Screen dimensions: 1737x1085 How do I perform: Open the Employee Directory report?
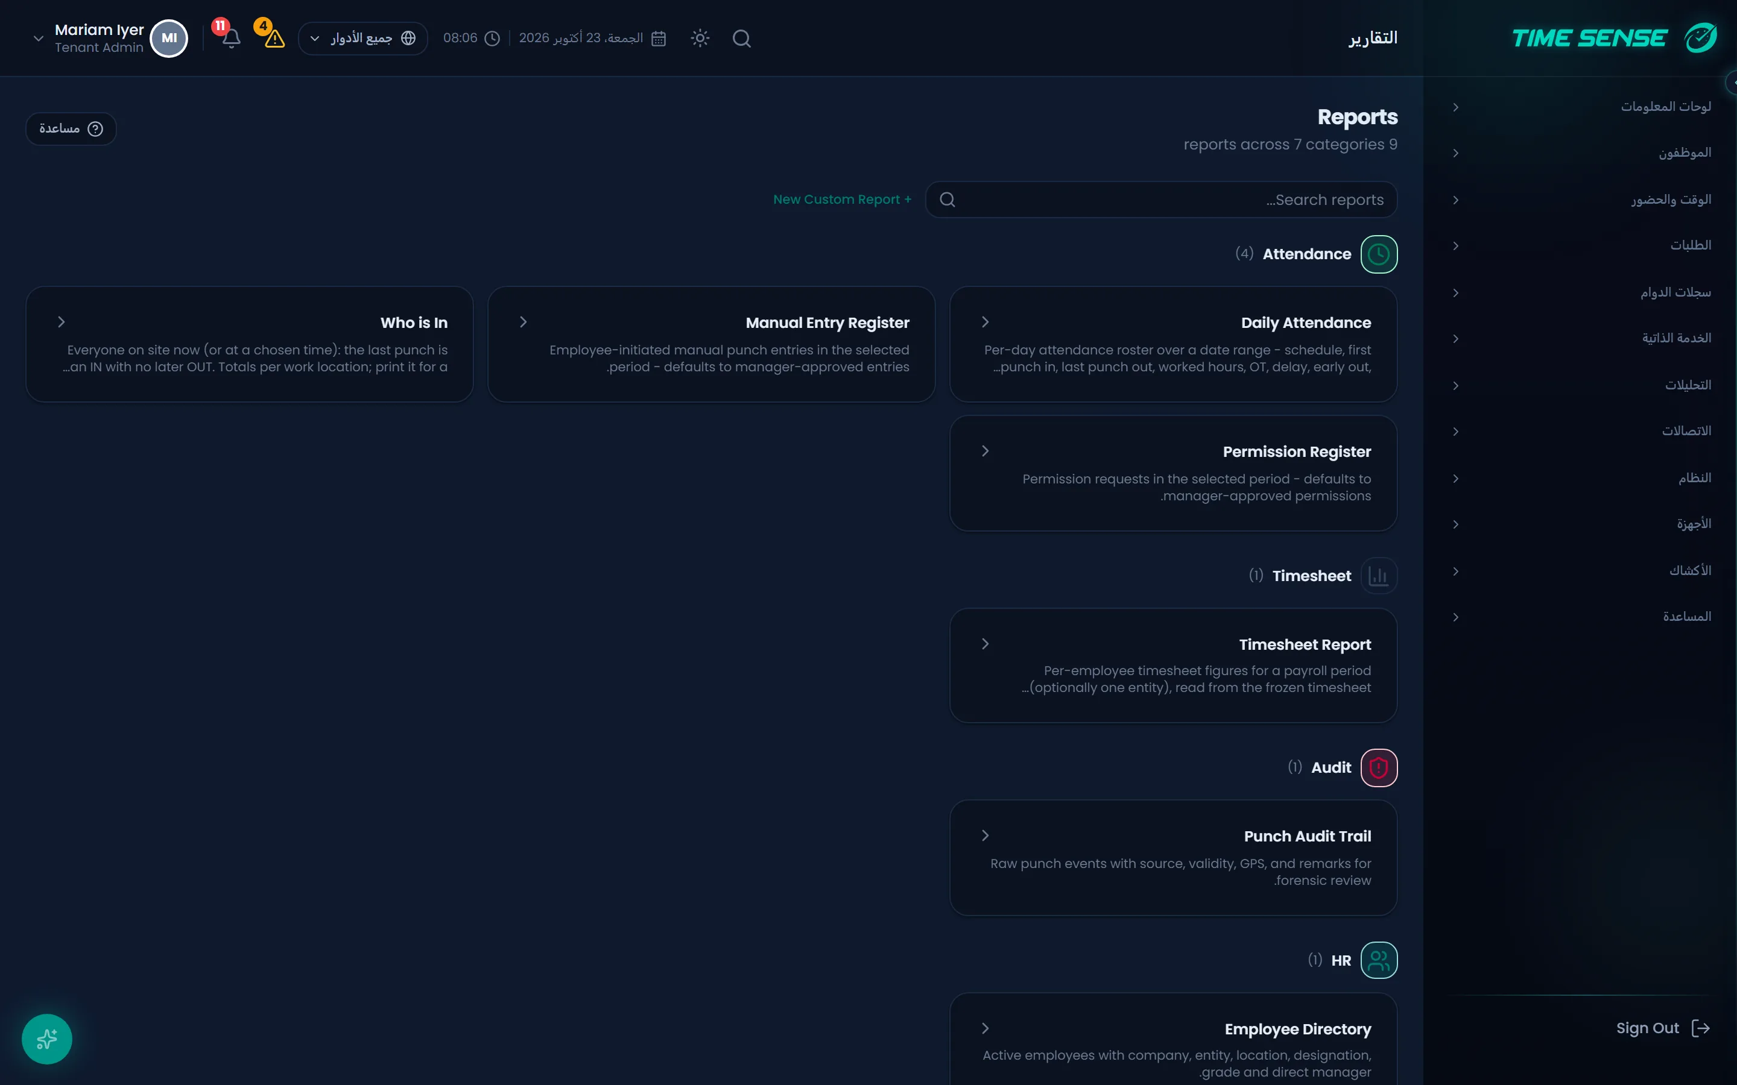[1173, 1040]
